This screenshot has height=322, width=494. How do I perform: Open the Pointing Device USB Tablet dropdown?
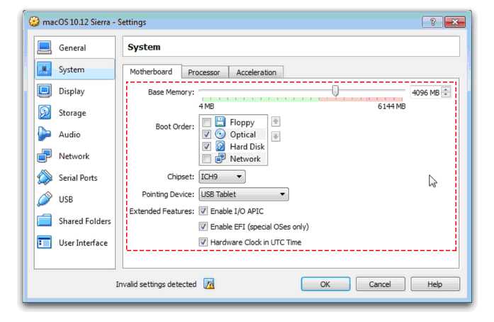pos(244,194)
